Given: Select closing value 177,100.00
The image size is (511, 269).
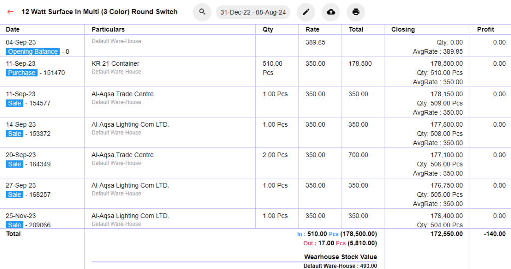Looking at the screenshot, I should [447, 155].
